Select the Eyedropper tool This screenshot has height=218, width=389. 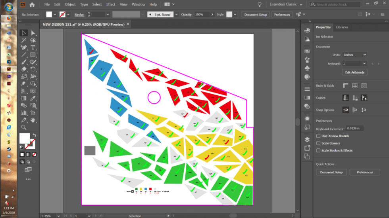click(x=33, y=98)
